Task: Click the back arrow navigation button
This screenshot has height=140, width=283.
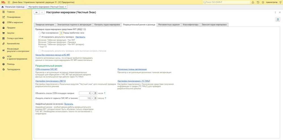Action: [x=37, y=12]
